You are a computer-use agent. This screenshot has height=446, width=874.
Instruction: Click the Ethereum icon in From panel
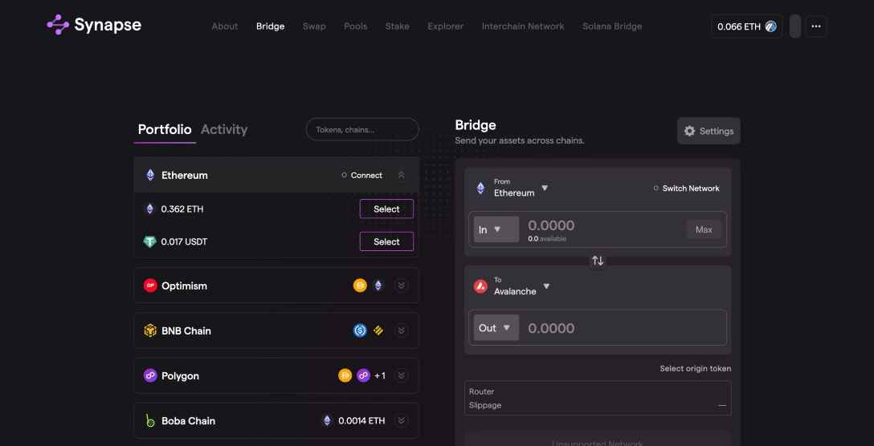[480, 189]
